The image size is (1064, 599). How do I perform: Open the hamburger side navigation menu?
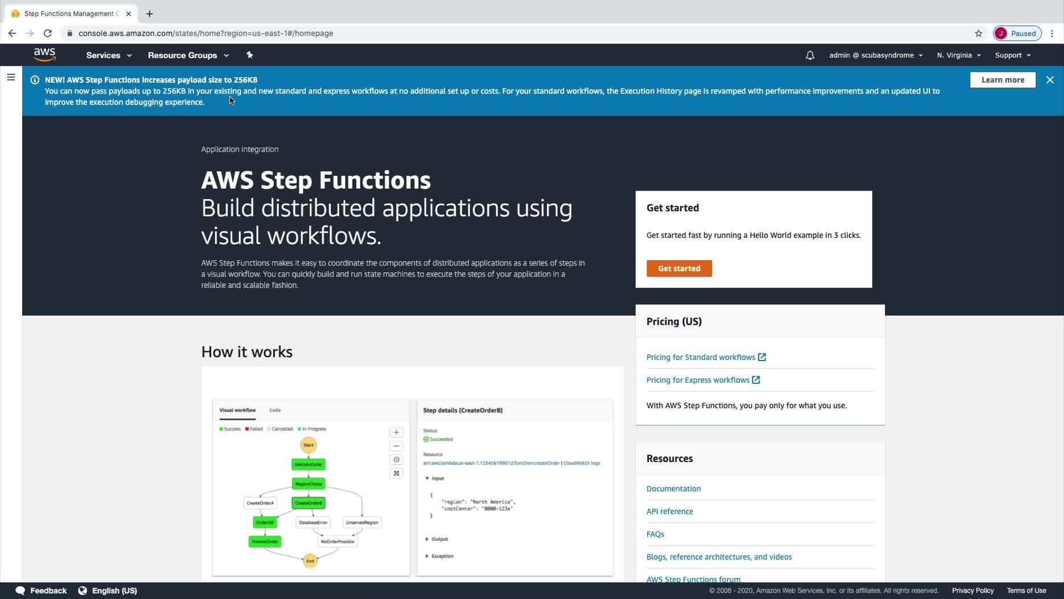pos(11,77)
